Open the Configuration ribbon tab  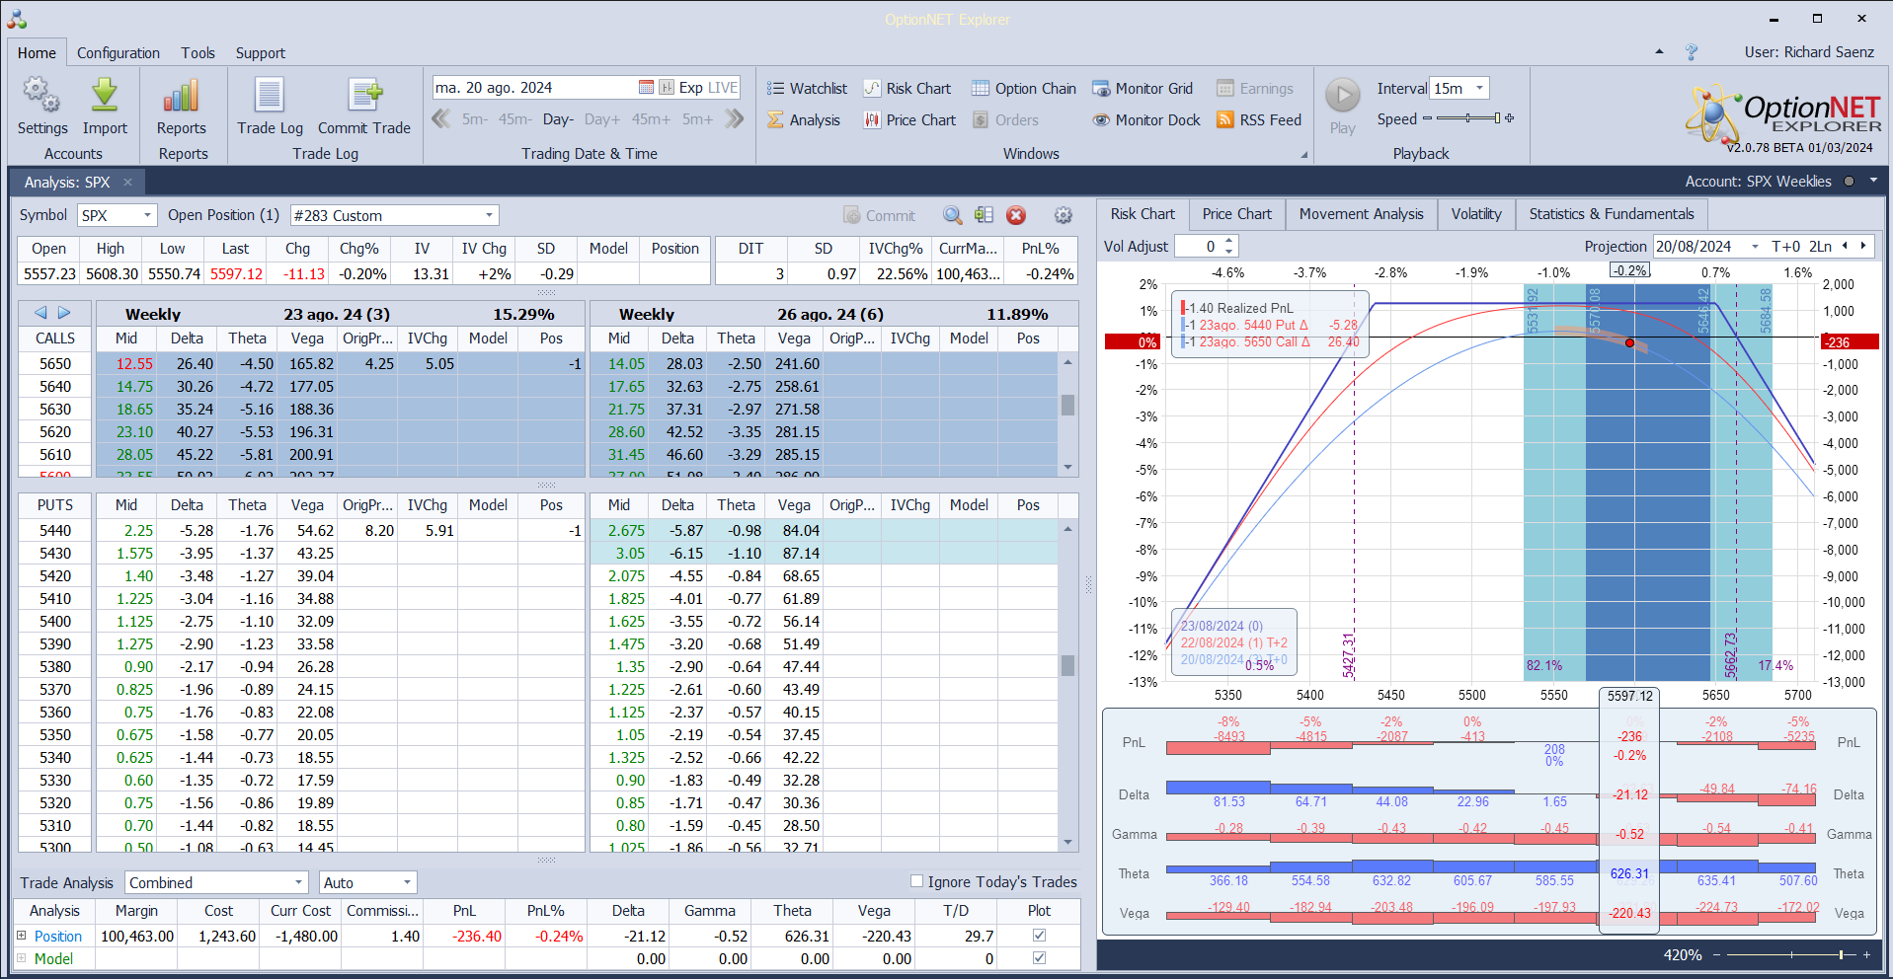coord(118,53)
